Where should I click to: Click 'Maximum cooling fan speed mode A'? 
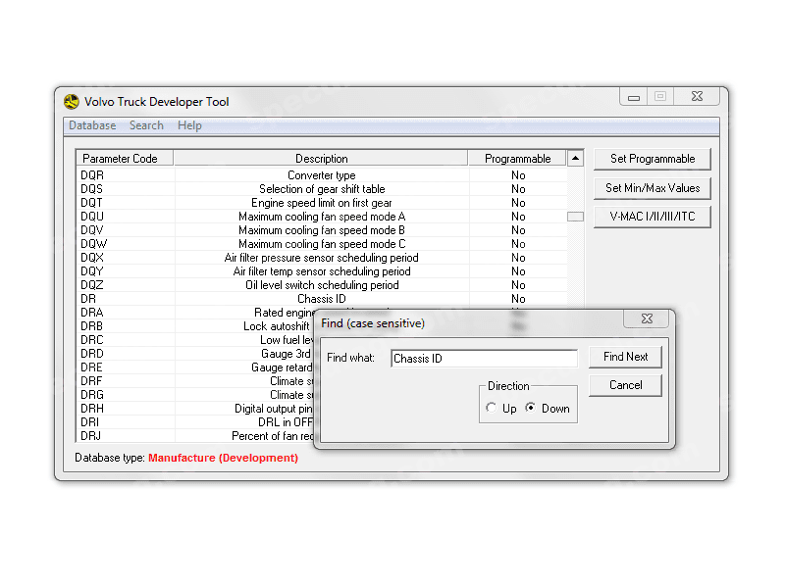click(322, 217)
